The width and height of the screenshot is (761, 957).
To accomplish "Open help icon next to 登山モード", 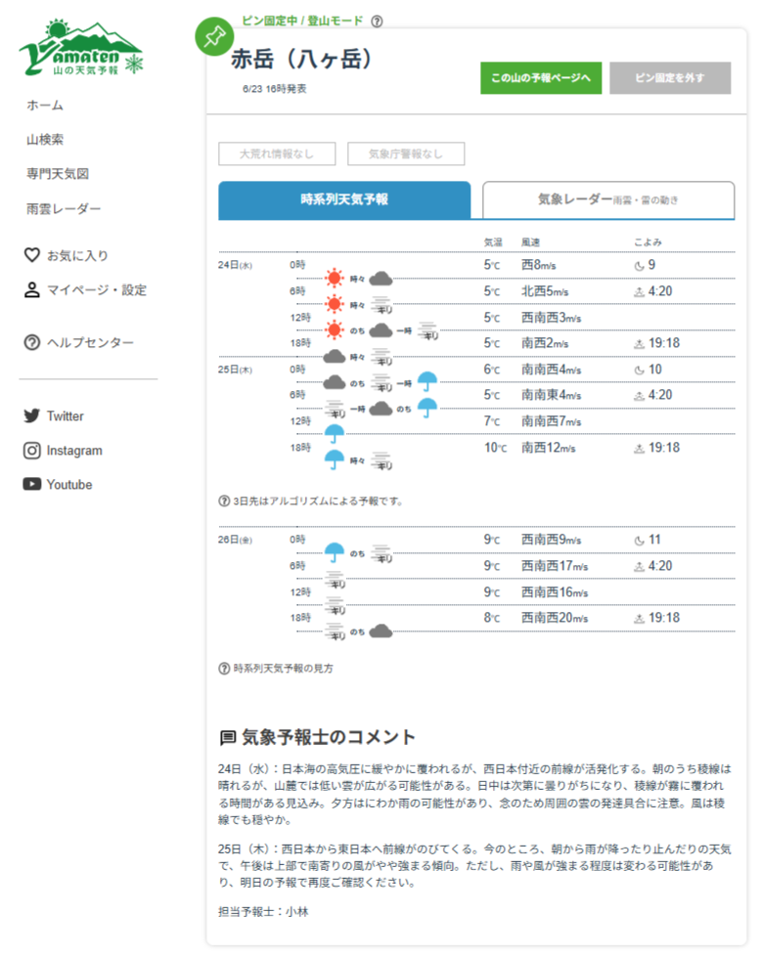I will [x=377, y=22].
